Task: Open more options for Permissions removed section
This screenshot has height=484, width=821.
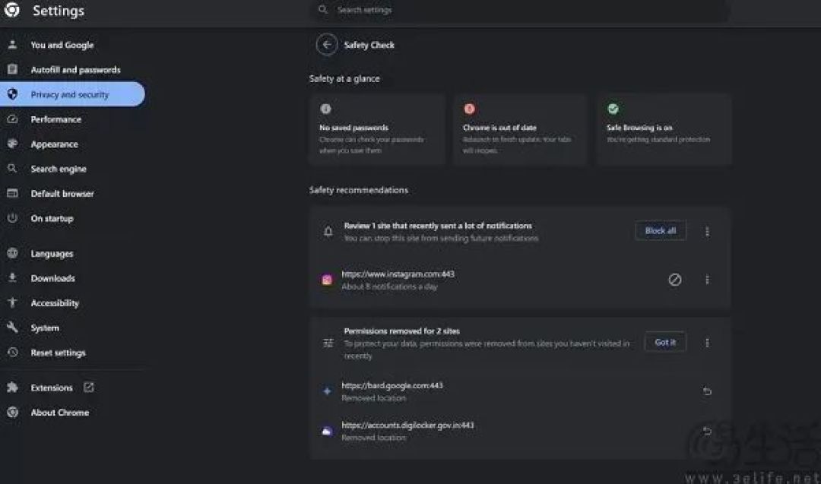Action: 708,343
